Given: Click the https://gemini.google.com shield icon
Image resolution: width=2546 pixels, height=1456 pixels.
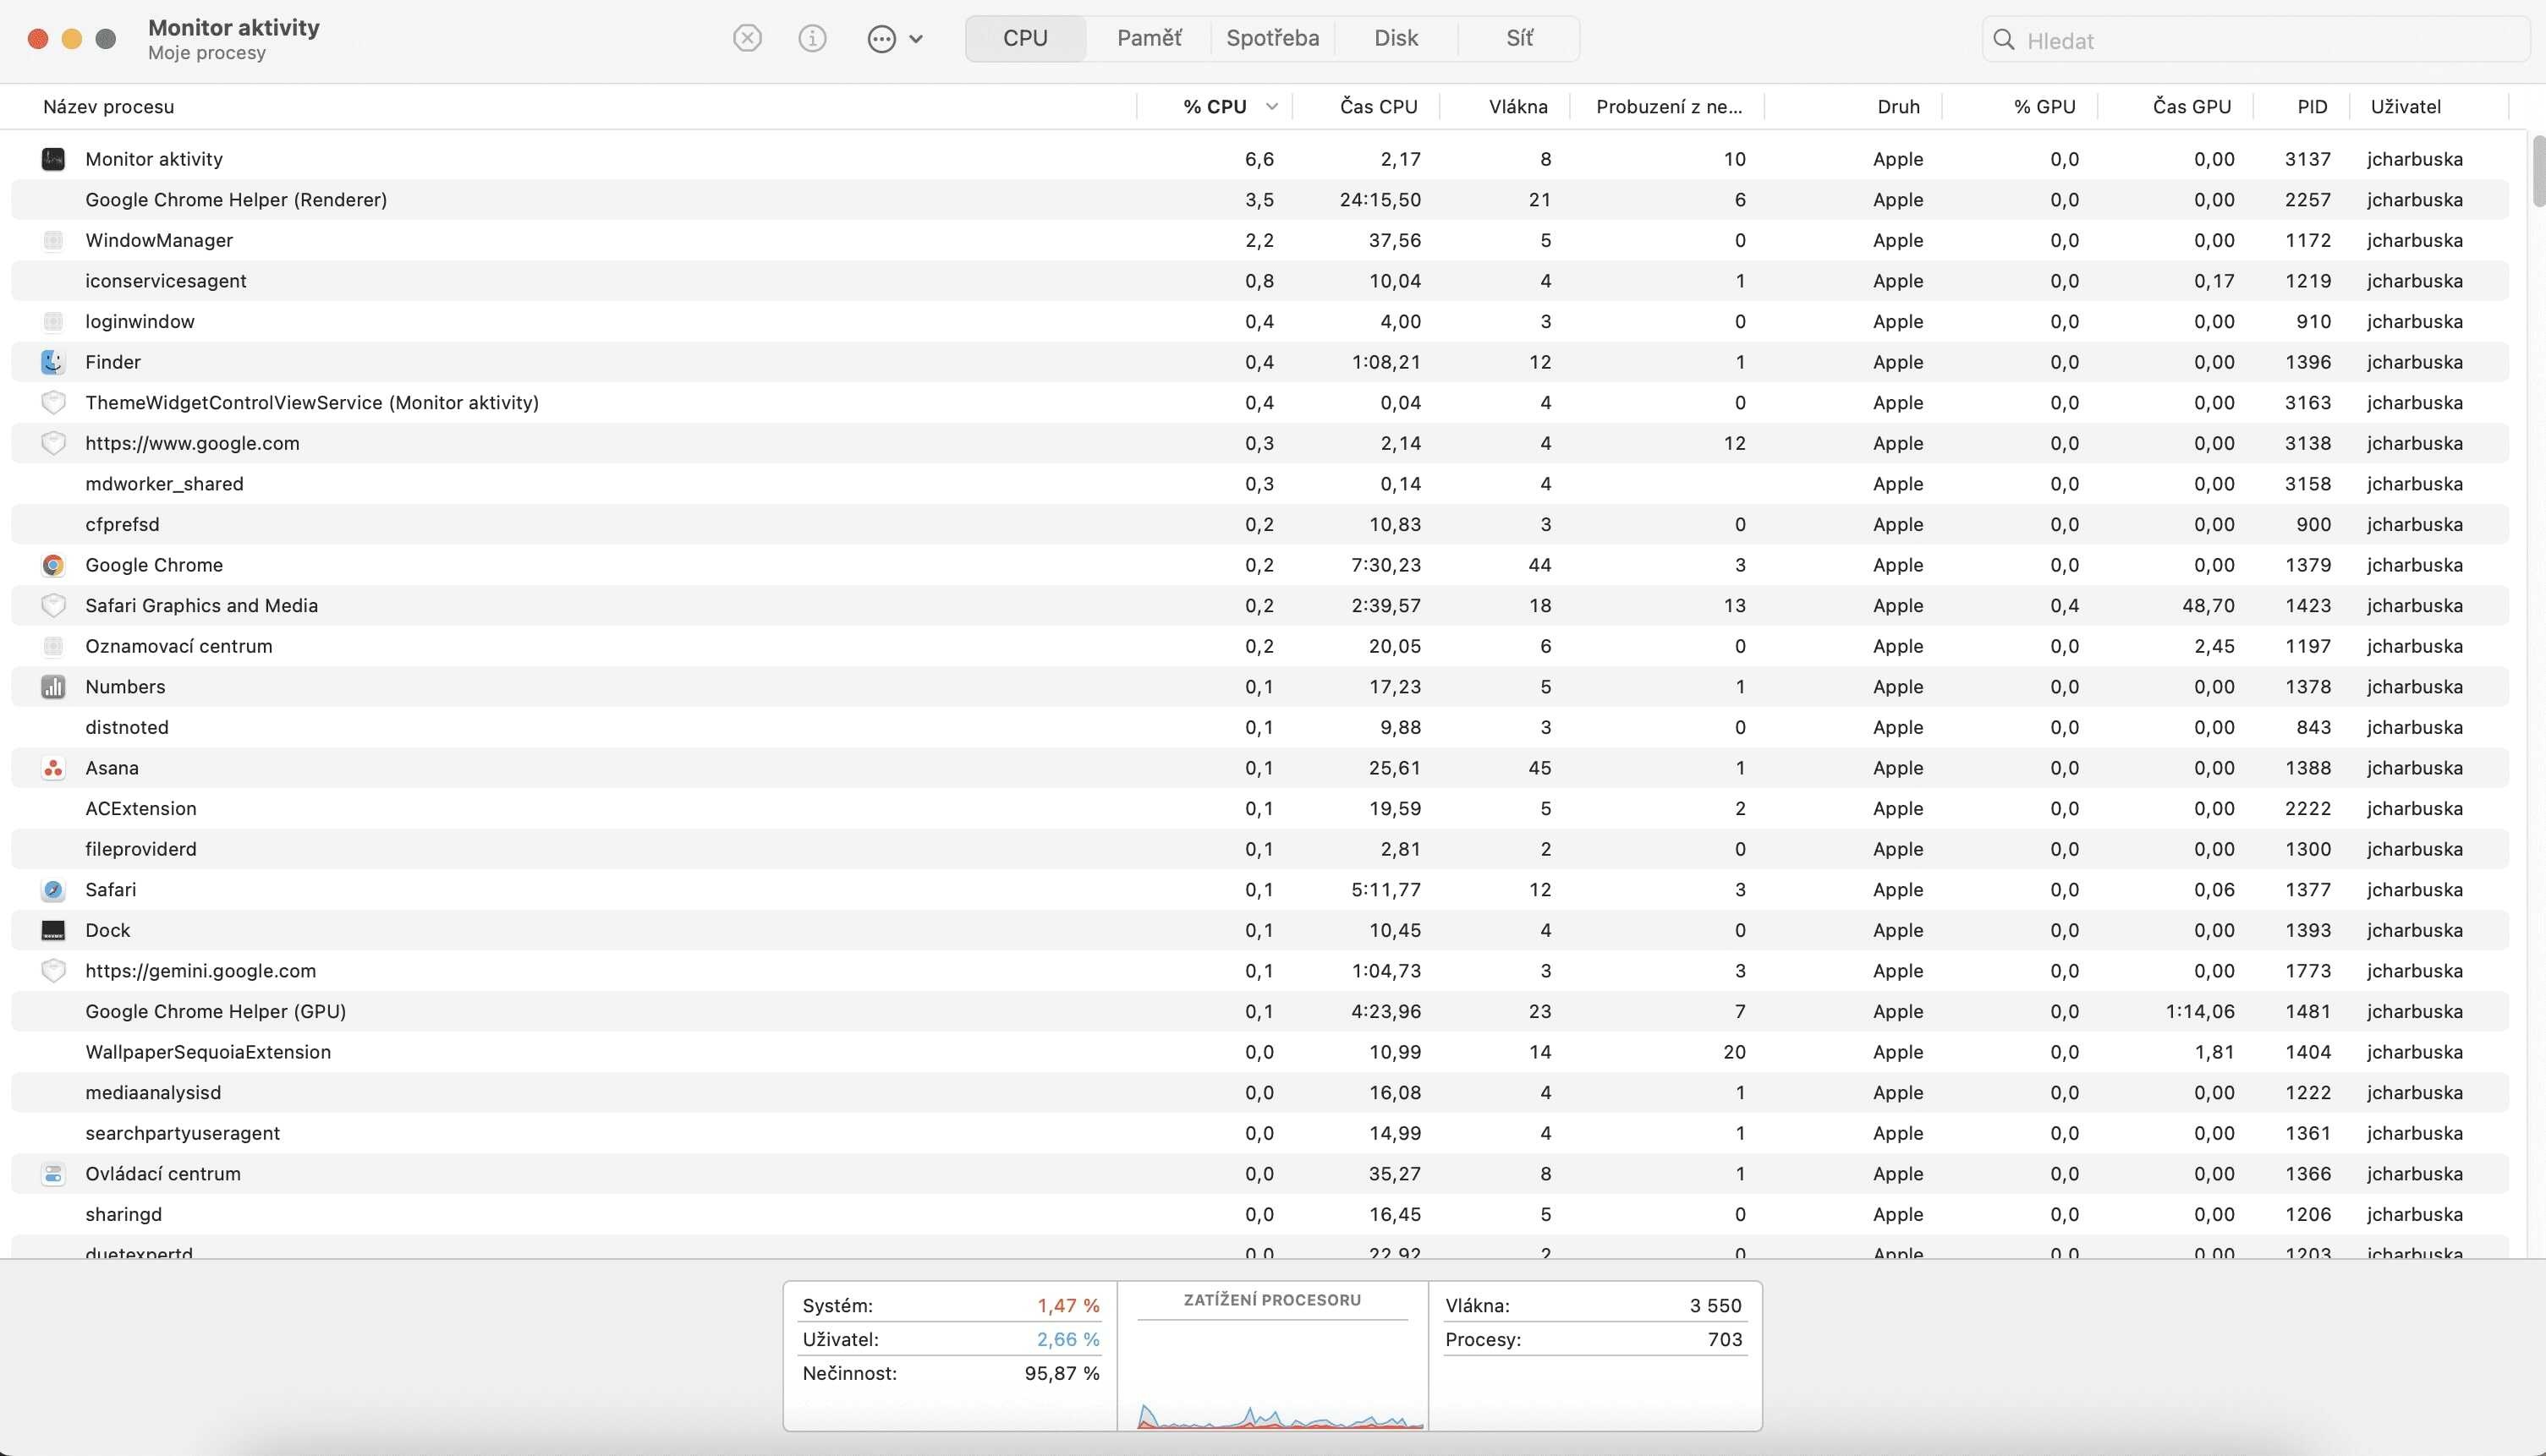Looking at the screenshot, I should point(53,971).
